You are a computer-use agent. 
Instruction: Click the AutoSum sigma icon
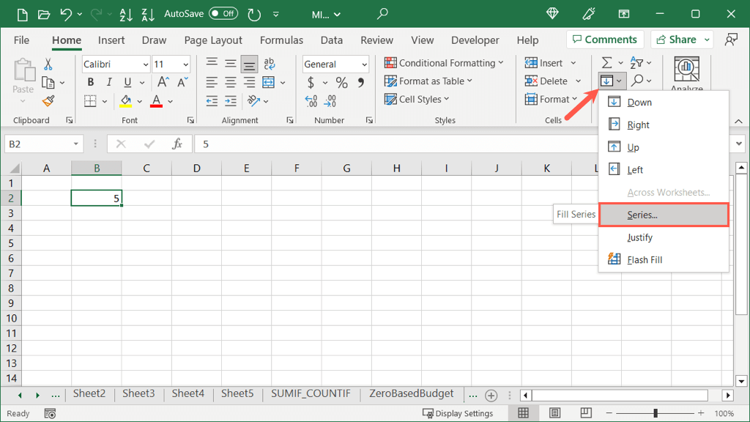(x=606, y=64)
